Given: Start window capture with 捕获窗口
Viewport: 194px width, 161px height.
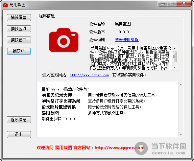Looking at the screenshot, I should 19,40.
